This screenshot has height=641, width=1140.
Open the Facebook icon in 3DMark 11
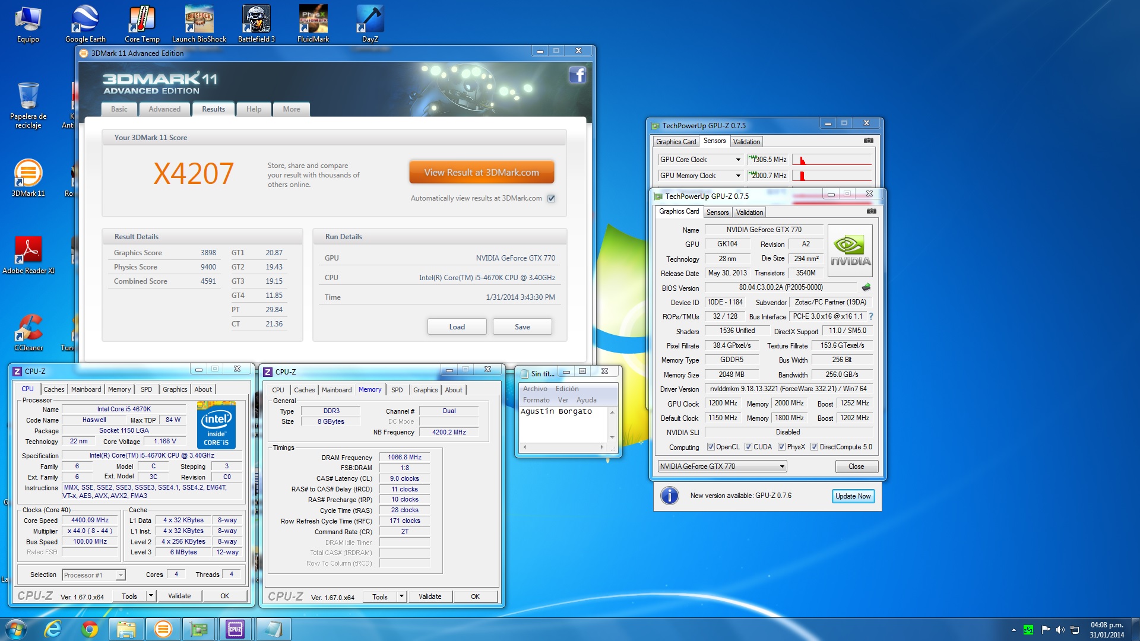coord(578,75)
